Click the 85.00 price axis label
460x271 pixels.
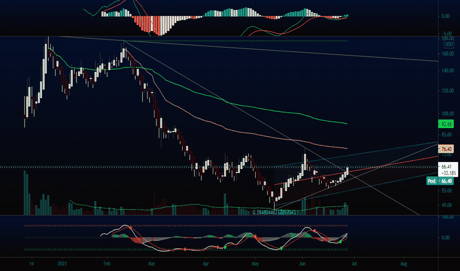coord(447,135)
